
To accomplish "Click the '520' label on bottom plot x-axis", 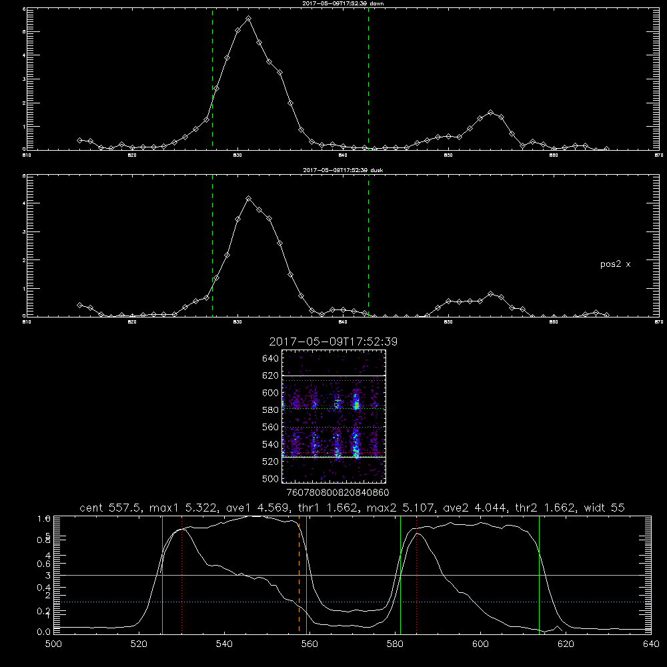I will [139, 644].
